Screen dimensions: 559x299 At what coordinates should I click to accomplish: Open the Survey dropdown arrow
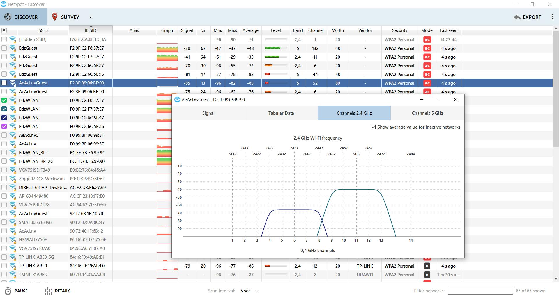click(x=90, y=17)
